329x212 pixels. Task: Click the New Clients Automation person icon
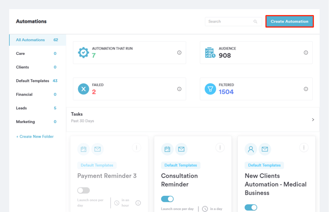coord(251,149)
